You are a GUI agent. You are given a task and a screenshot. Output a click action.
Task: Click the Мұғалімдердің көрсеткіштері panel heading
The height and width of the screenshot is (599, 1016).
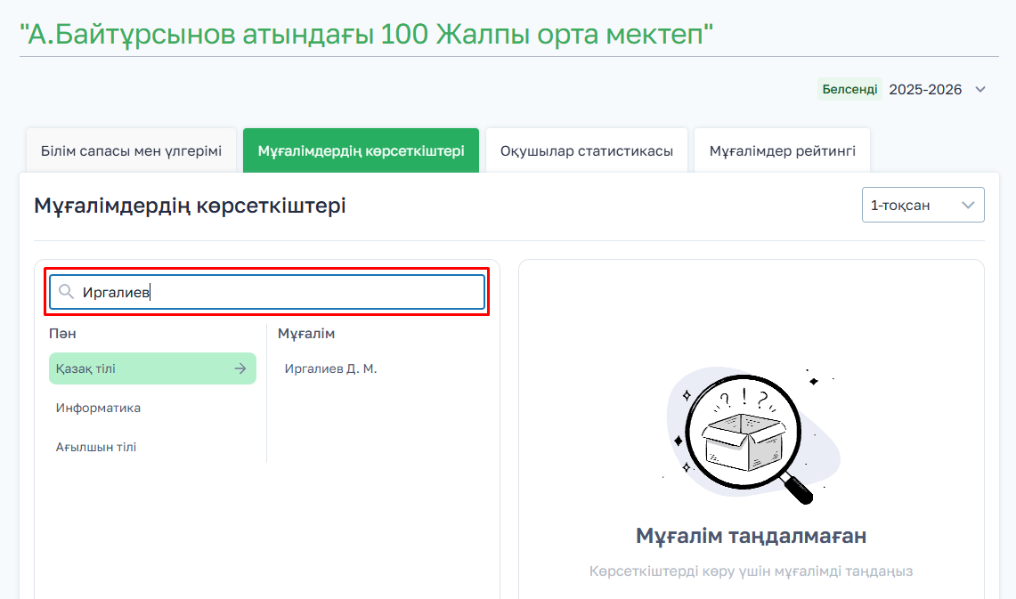pos(190,206)
